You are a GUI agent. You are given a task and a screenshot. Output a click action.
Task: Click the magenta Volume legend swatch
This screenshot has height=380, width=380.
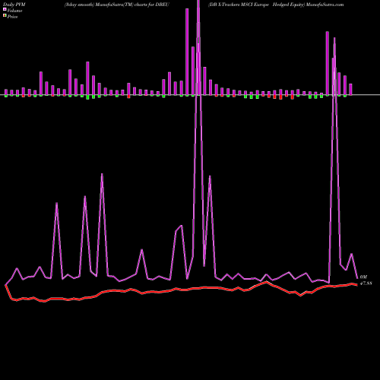point(5,10)
